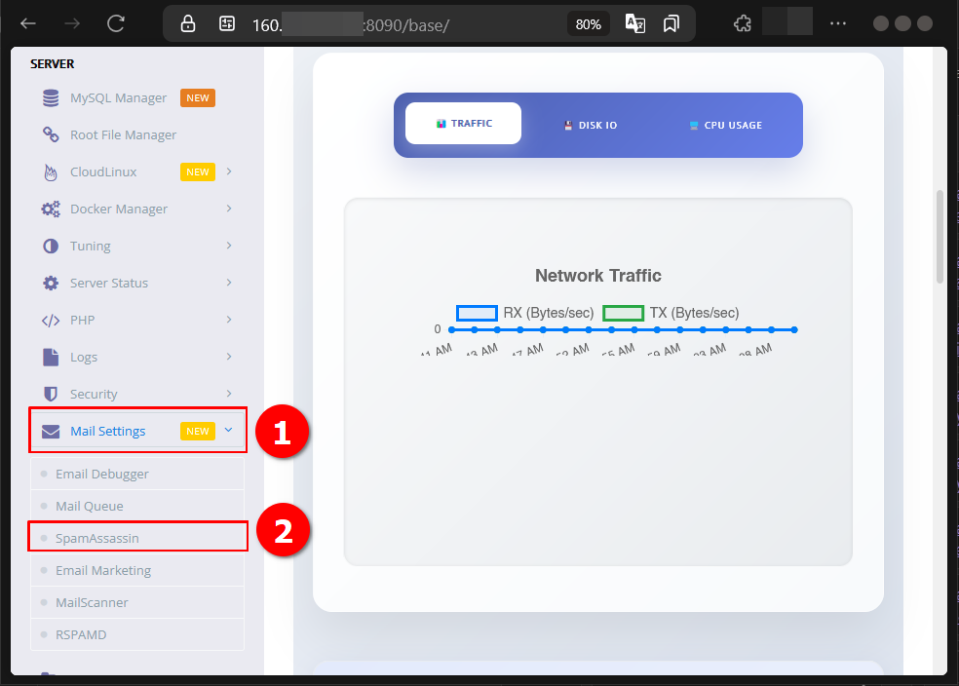Open MailScanner under Mail Settings

coord(137,602)
